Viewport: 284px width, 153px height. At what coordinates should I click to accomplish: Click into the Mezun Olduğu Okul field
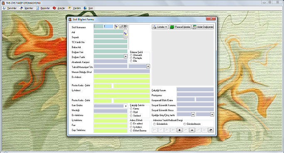point(122,71)
